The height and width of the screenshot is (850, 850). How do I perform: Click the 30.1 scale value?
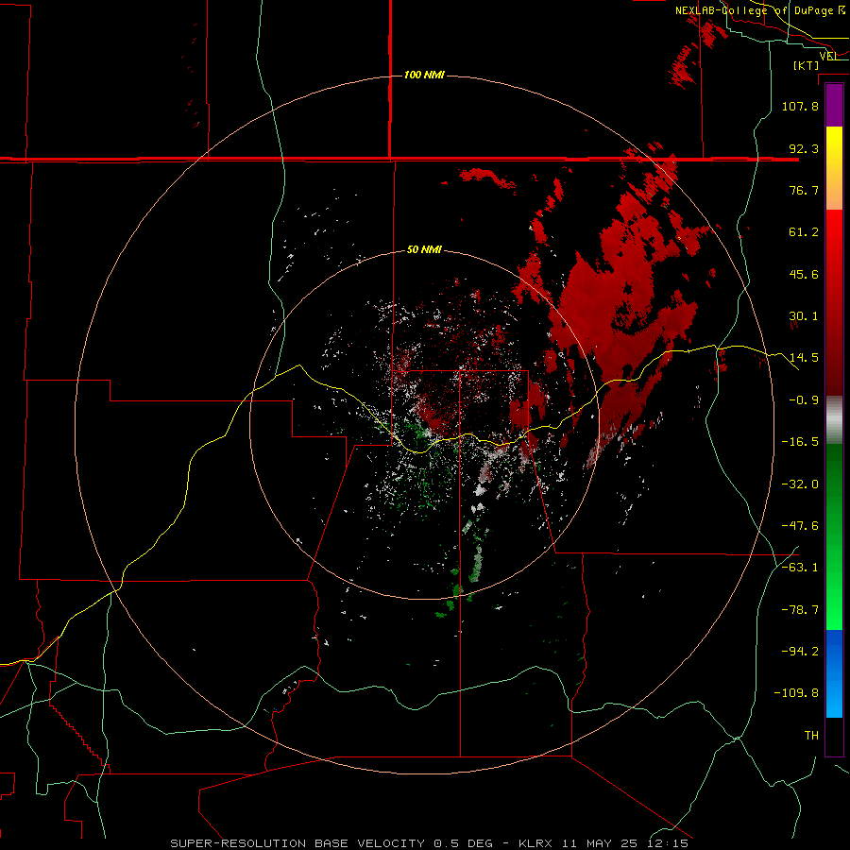click(x=804, y=316)
